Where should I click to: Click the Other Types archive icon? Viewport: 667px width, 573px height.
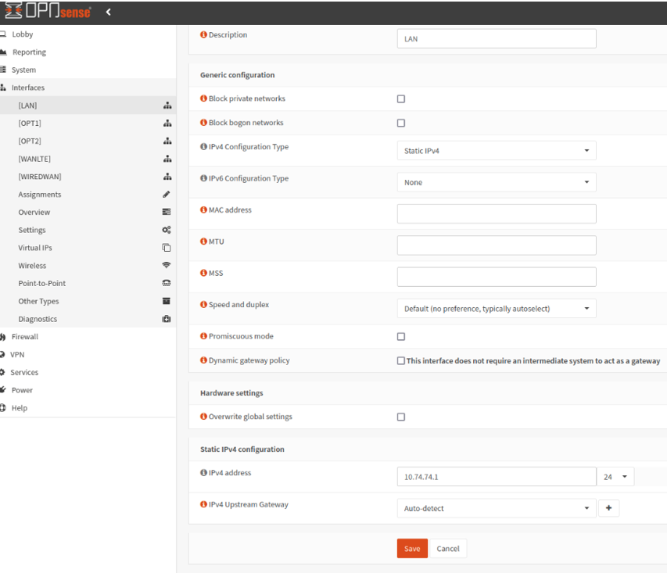click(x=167, y=301)
